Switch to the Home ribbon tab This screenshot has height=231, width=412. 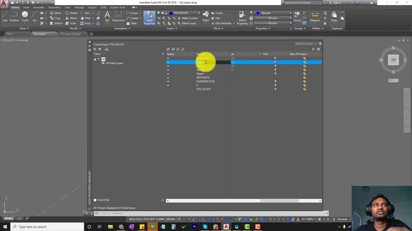pyautogui.click(x=15, y=8)
